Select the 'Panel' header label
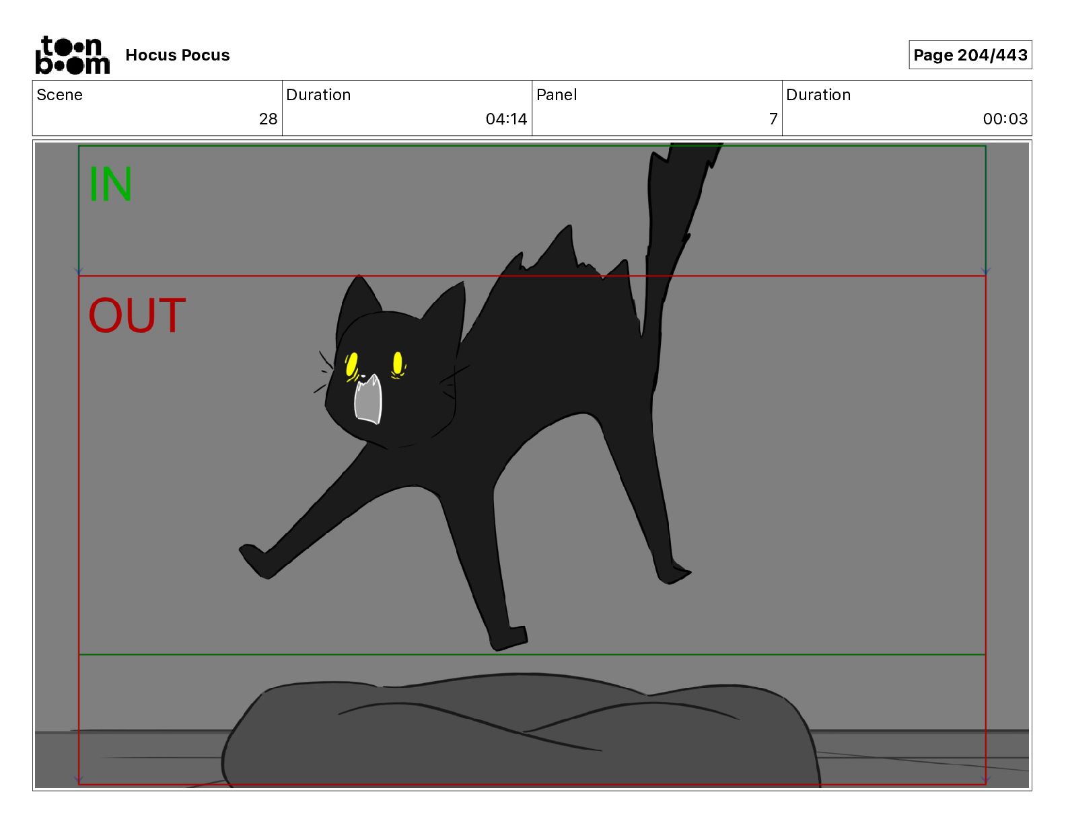This screenshot has width=1066, height=823. click(x=557, y=95)
